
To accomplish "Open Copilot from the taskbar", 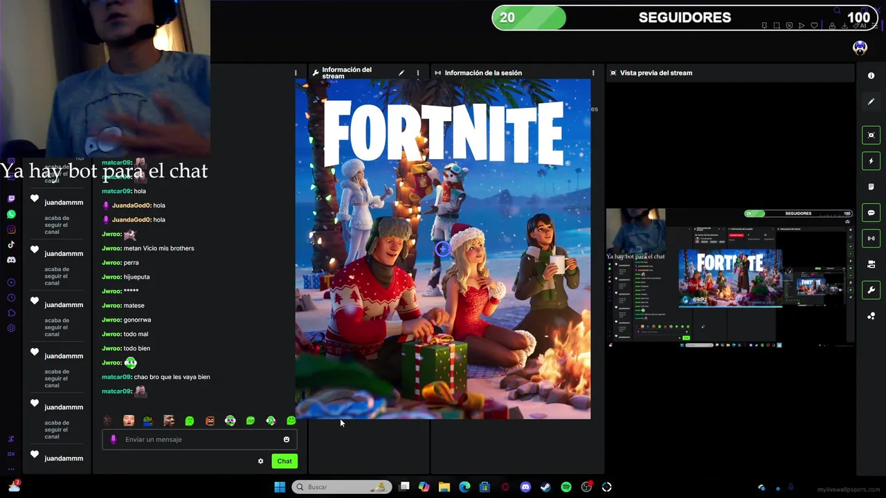I will (424, 487).
